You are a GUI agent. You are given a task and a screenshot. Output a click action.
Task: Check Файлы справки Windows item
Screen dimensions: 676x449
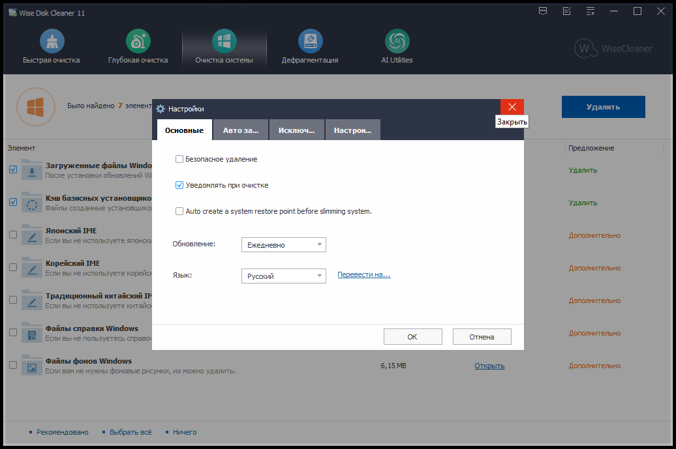tap(13, 333)
